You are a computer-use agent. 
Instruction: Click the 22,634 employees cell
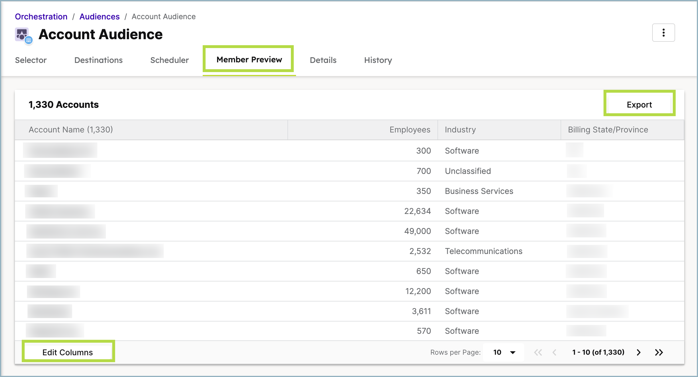point(417,211)
